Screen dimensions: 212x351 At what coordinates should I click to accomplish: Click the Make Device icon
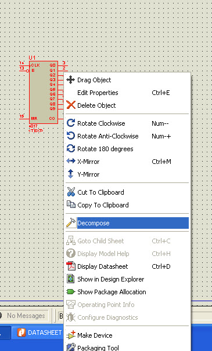pyautogui.click(x=71, y=335)
